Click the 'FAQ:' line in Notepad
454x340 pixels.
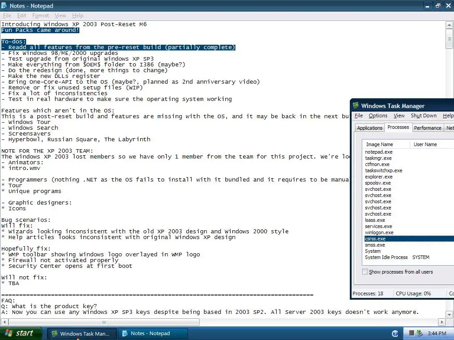point(8,301)
